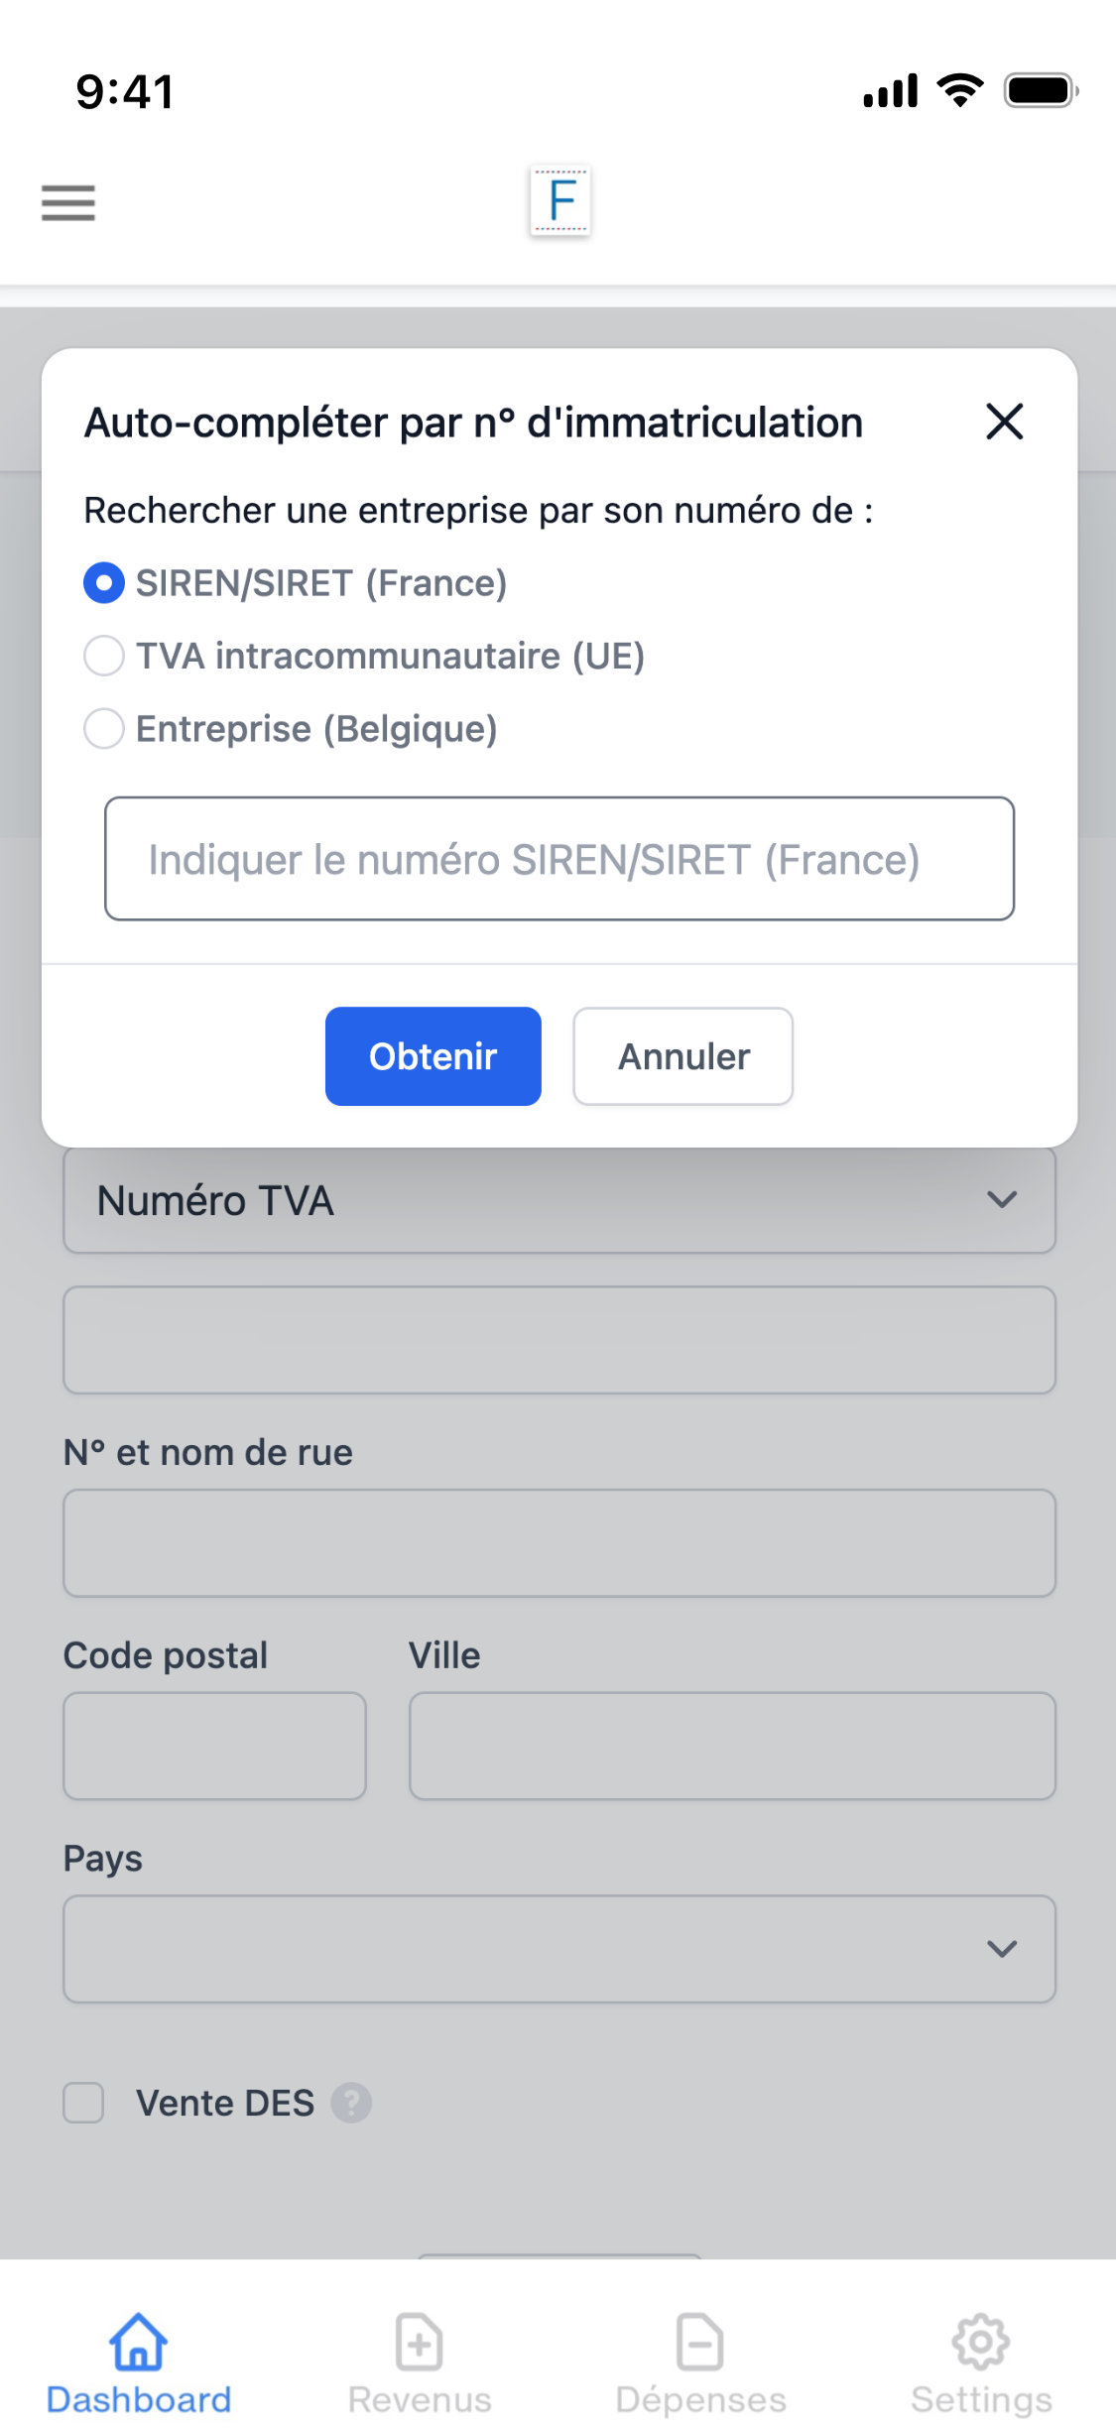
Task: Open the hamburger menu
Action: pyautogui.click(x=67, y=202)
